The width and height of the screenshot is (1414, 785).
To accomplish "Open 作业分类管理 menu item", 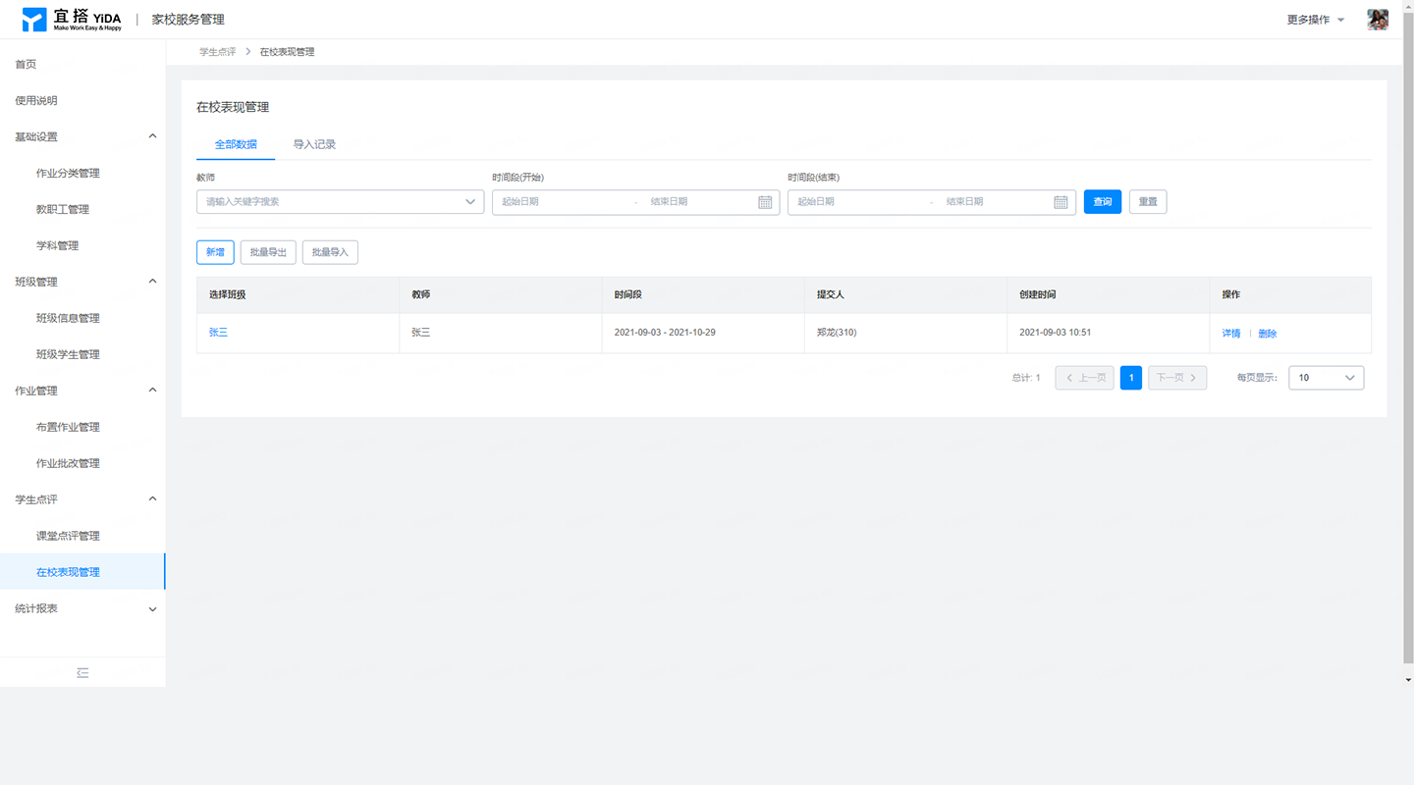I will 68,173.
